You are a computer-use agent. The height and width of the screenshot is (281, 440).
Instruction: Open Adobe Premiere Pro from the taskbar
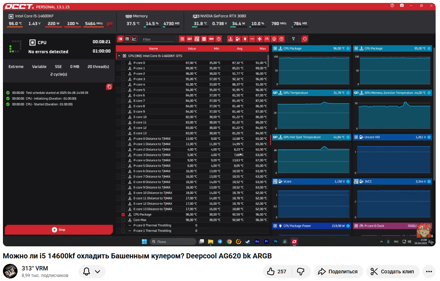pyautogui.click(x=267, y=242)
